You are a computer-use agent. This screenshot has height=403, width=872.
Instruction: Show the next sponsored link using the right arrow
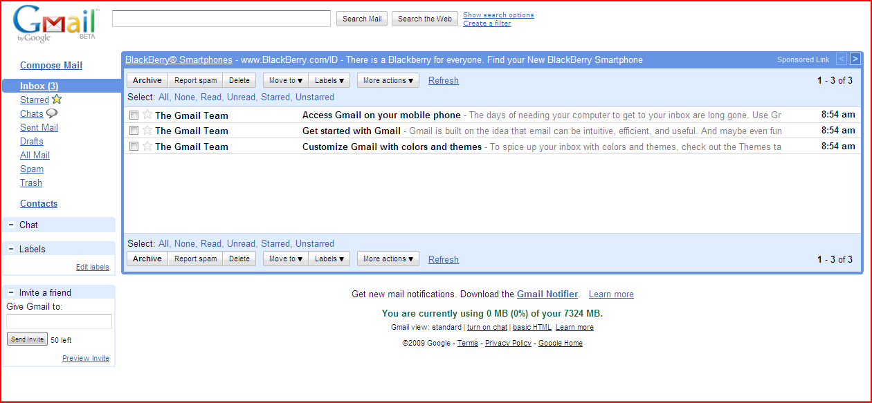[855, 59]
